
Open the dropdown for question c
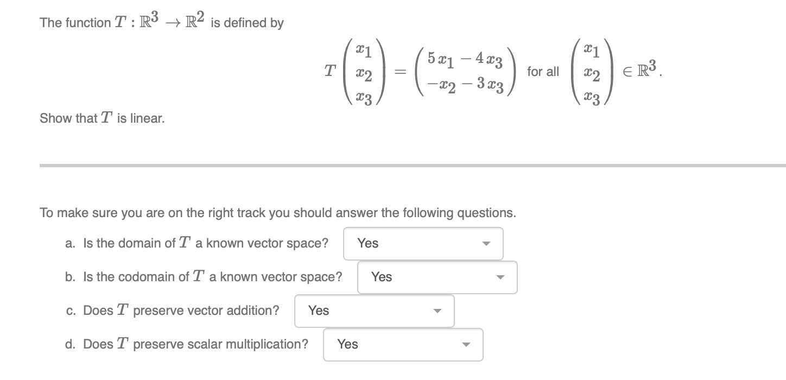[373, 311]
